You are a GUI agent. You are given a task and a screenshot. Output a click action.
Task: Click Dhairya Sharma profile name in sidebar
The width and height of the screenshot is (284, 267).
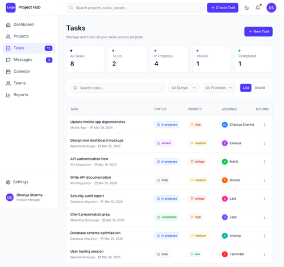tap(30, 195)
